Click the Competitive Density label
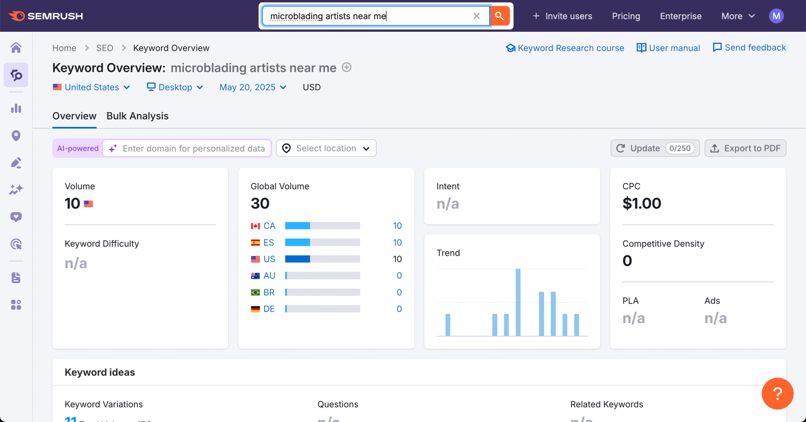The image size is (806, 422). pos(663,244)
